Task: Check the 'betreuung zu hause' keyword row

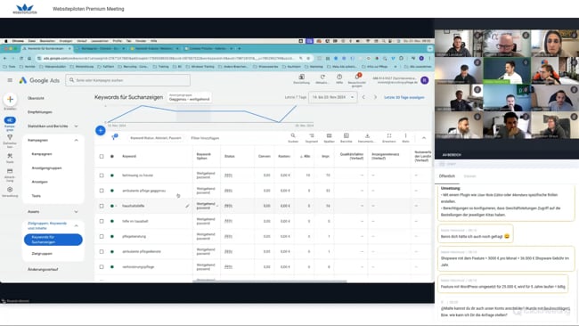Action: [x=102, y=175]
